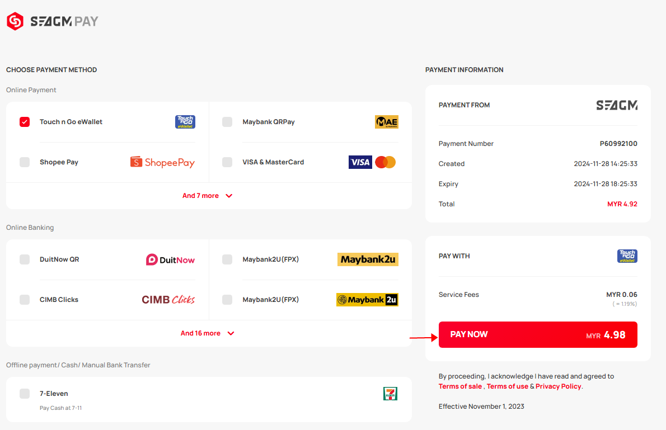Select the 7-Eleven checkbox
666x430 pixels.
[25, 394]
